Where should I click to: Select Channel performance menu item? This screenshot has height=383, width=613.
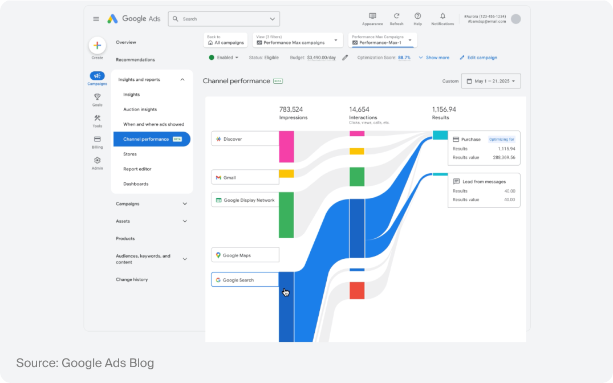152,139
